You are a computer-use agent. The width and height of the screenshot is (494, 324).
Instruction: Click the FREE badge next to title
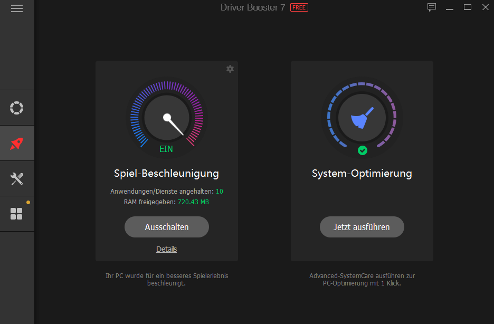[299, 7]
